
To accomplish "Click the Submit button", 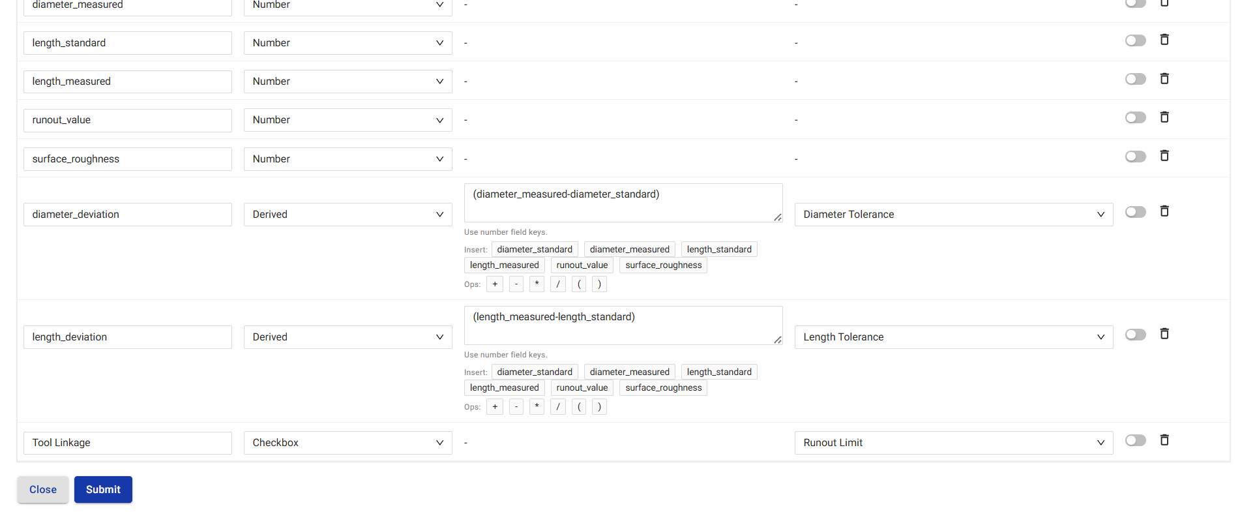I will (x=103, y=490).
